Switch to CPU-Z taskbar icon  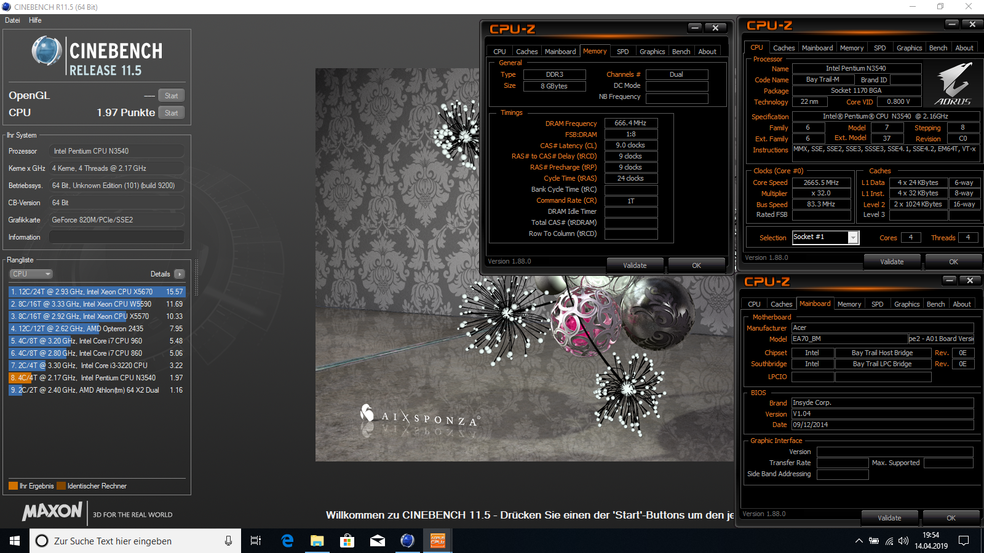437,541
